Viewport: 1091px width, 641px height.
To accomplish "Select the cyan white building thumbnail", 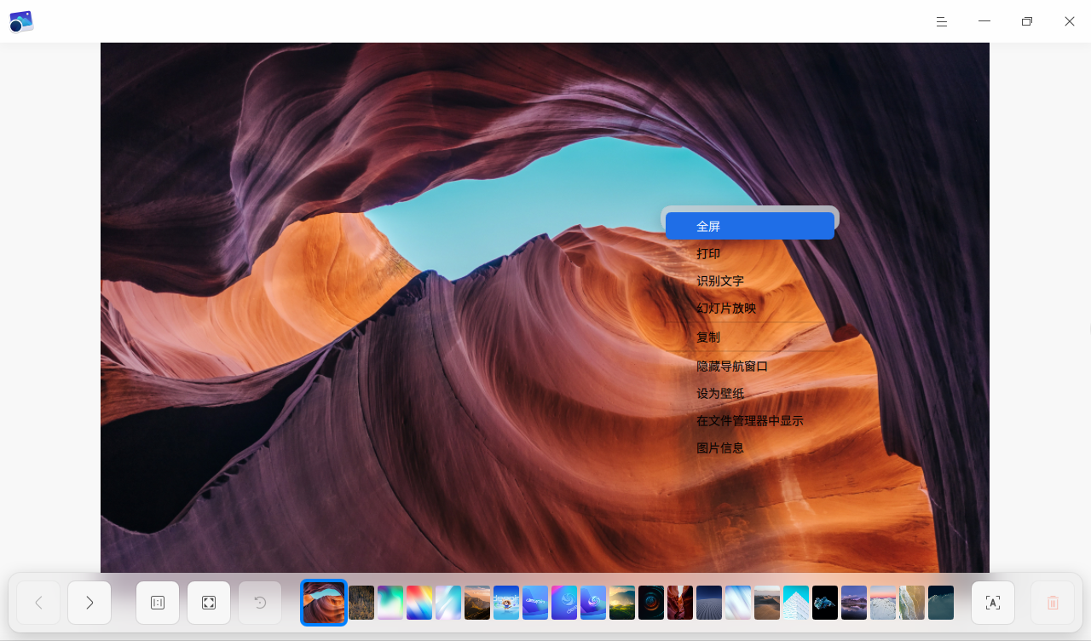I will [x=796, y=603].
